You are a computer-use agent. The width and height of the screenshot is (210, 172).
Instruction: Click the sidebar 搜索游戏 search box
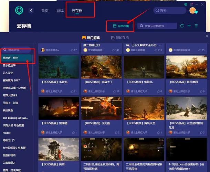[x=16, y=50]
